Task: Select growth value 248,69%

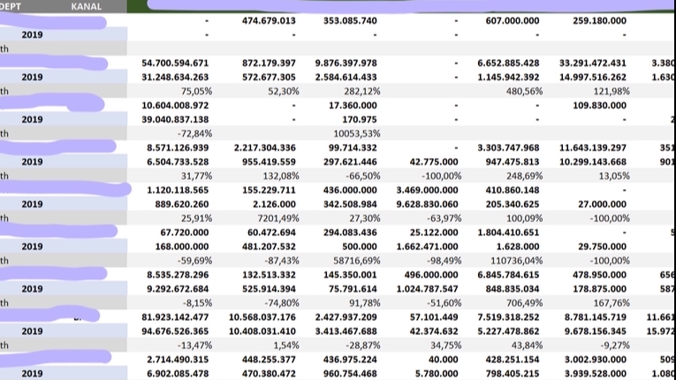Action: click(x=525, y=176)
